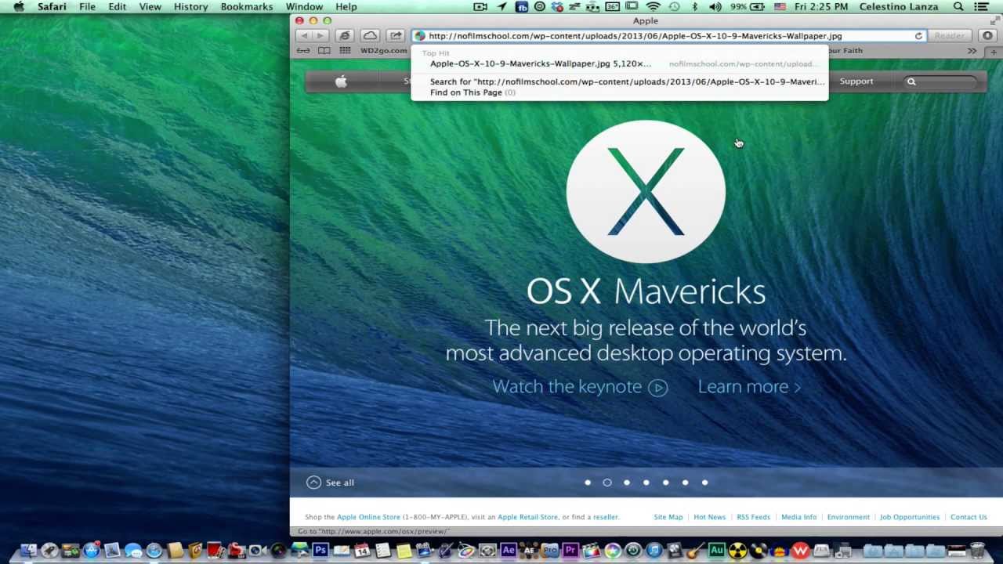Open Notification Center list icon
Image resolution: width=1003 pixels, height=564 pixels.
pos(981,7)
